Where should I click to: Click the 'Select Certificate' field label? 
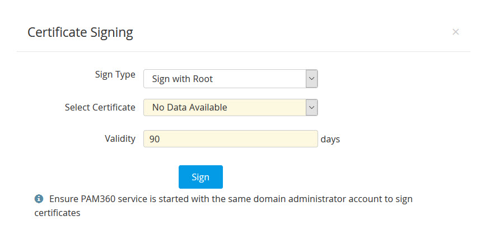(100, 107)
